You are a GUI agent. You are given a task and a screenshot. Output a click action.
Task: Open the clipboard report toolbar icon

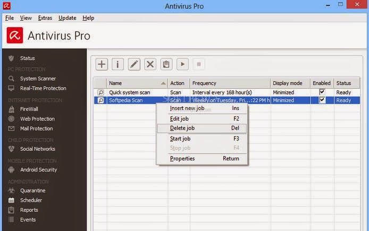[166, 64]
